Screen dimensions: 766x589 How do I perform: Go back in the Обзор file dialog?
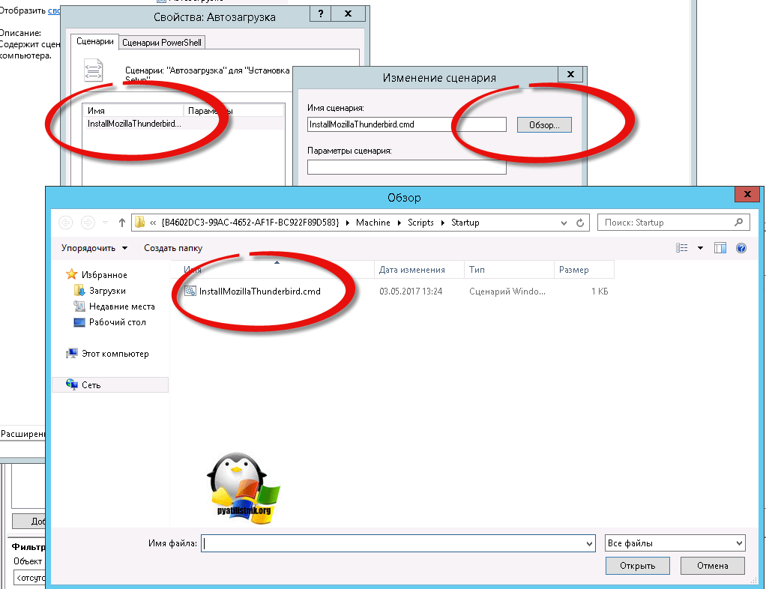(65, 223)
